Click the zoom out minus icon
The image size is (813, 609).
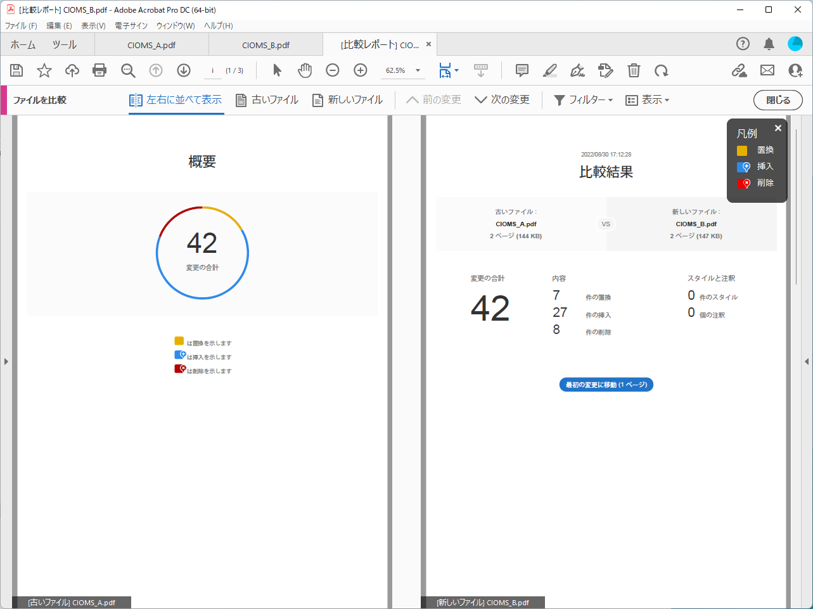[333, 70]
